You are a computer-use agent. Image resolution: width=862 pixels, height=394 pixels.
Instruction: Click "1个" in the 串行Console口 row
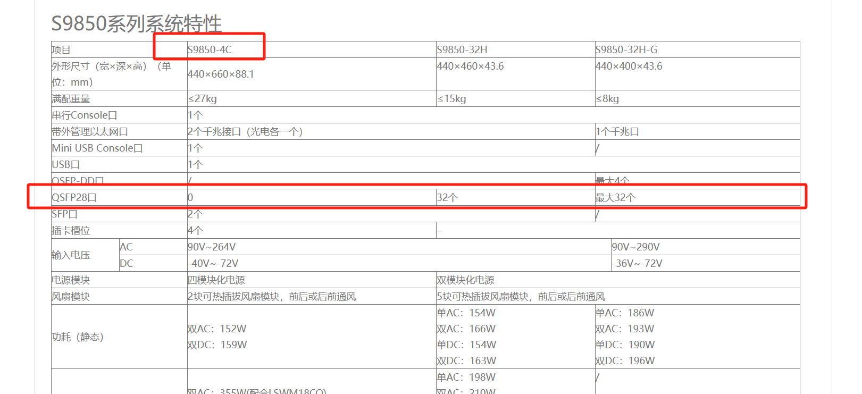pyautogui.click(x=195, y=115)
